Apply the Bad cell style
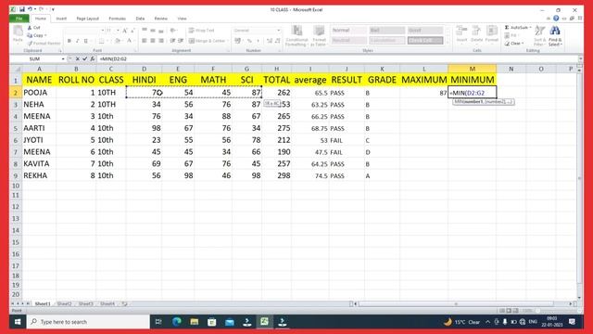This screenshot has width=593, height=334. coord(387,31)
